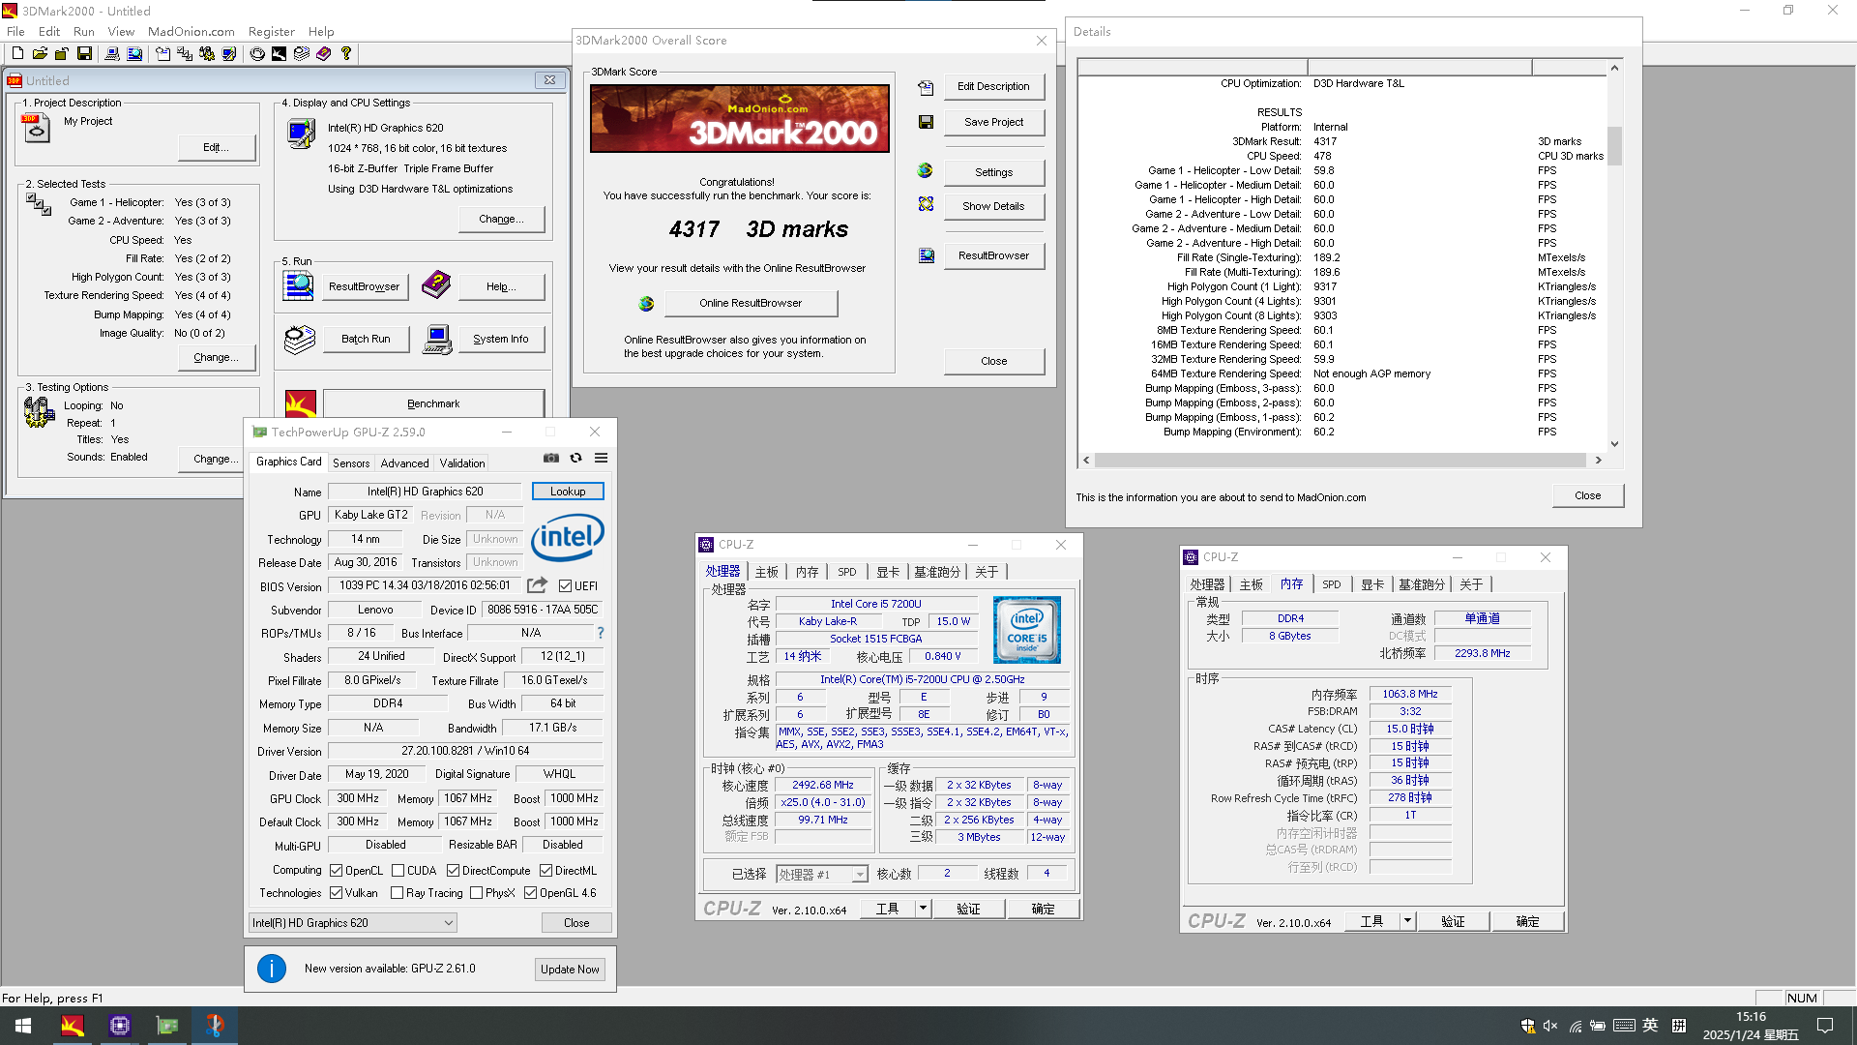This screenshot has height=1045, width=1857.
Task: Open the Register menu
Action: (271, 32)
